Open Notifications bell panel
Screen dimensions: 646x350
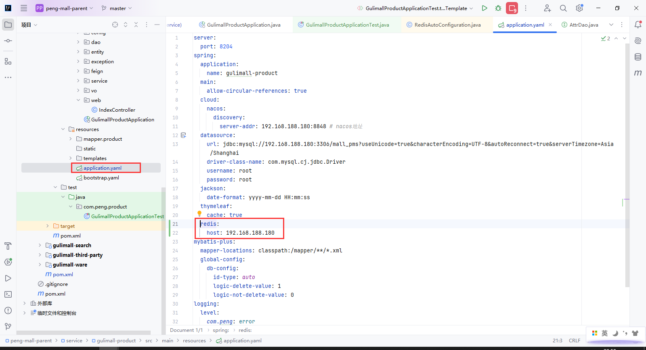[638, 25]
